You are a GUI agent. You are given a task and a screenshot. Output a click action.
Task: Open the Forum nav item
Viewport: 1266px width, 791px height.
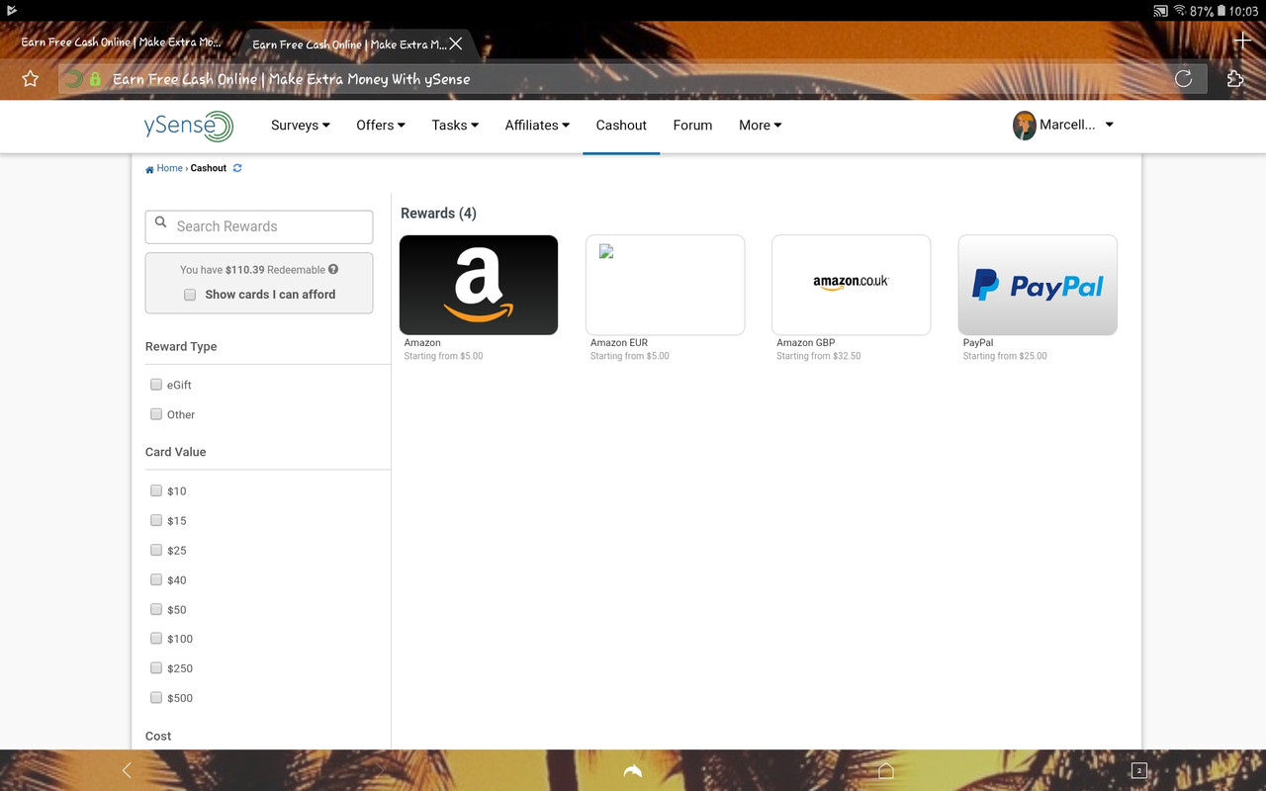(692, 126)
